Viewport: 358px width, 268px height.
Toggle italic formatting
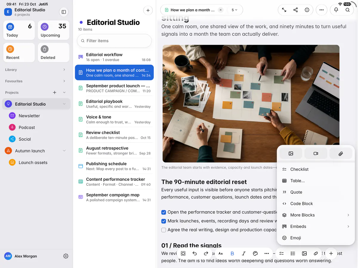click(244, 253)
